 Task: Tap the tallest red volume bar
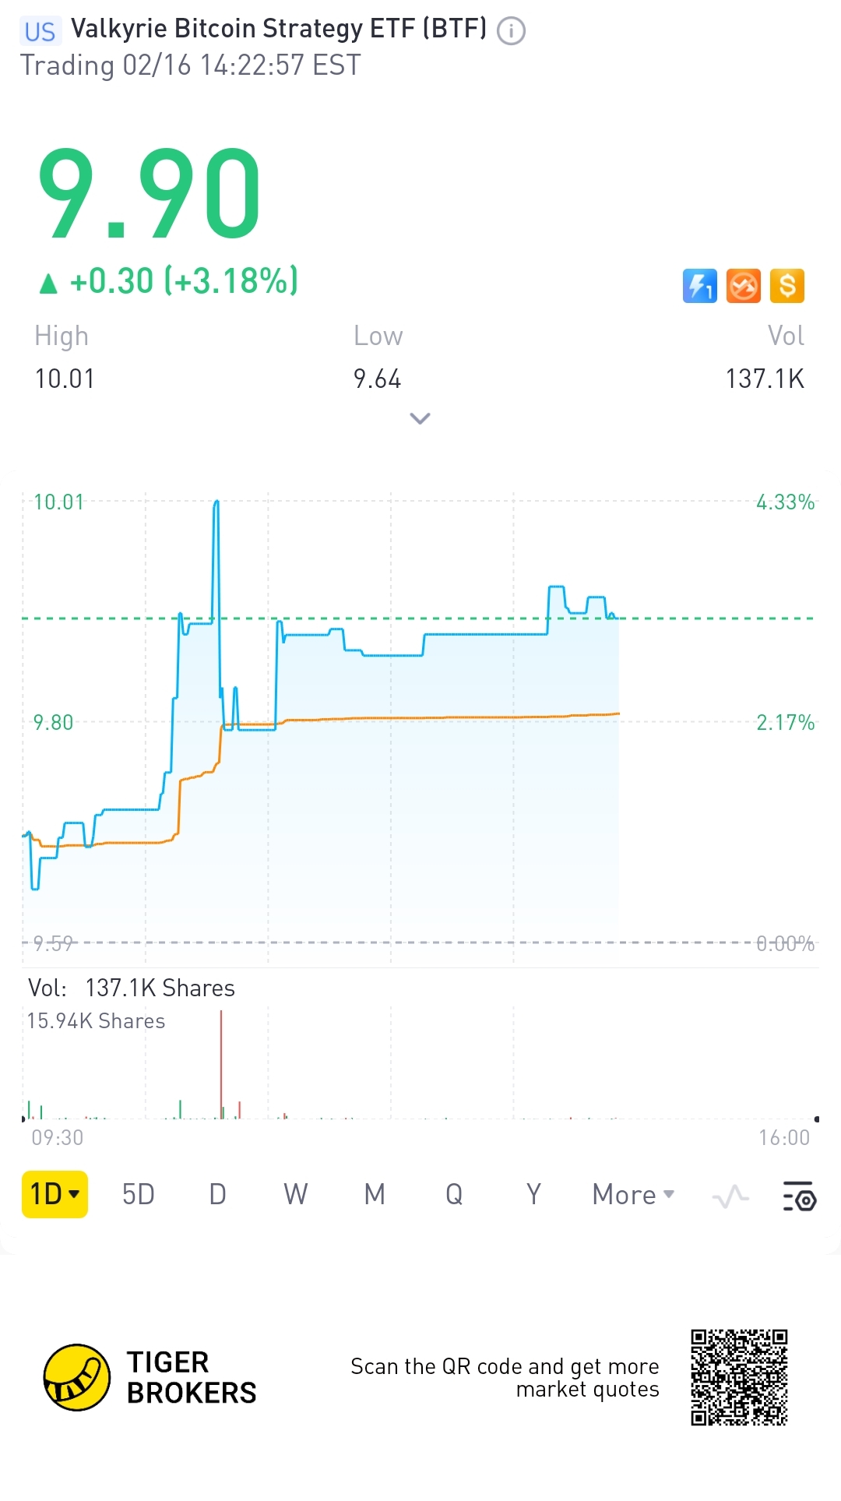coord(221,1064)
